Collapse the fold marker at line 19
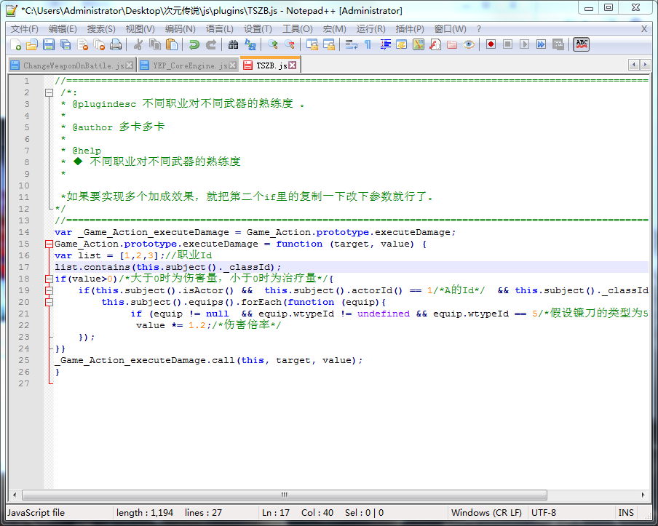 click(49, 290)
